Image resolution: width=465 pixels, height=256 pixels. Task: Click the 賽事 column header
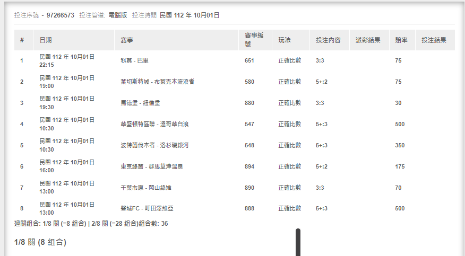127,40
